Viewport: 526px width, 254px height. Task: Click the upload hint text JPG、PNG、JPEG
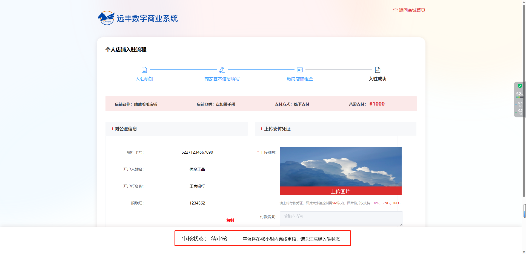(x=387, y=203)
